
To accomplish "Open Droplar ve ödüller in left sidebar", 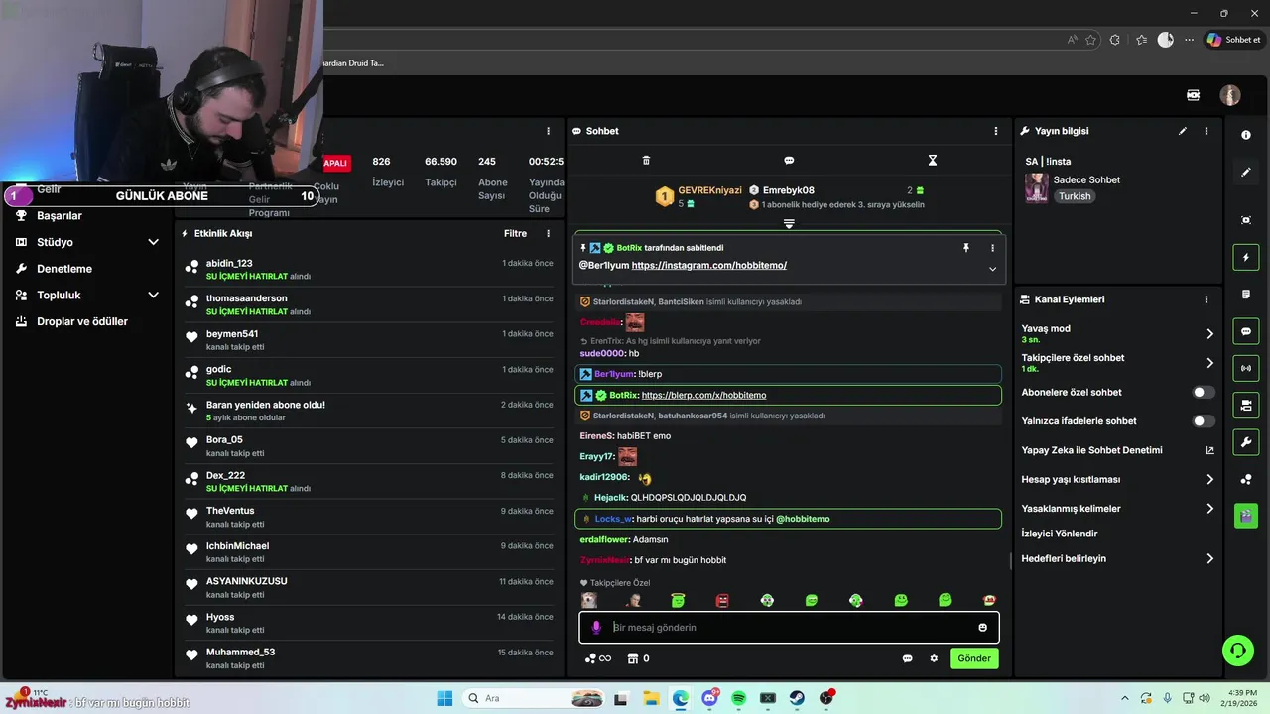I will click(82, 321).
